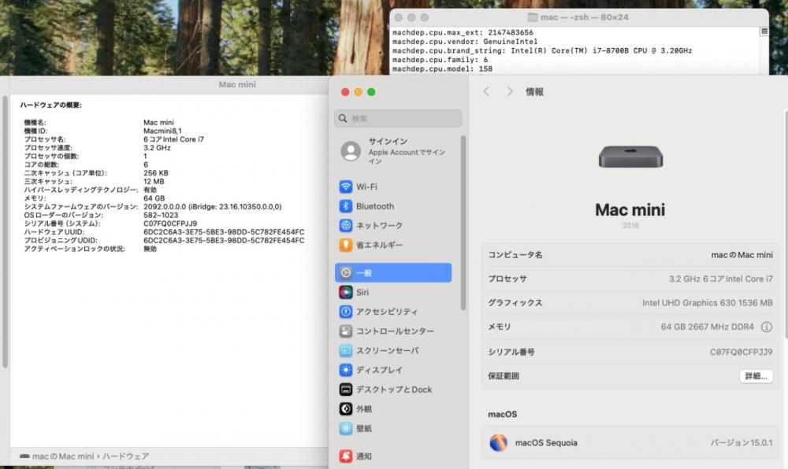Click the macOS Sequoia logo icon
Viewport: 788px width, 469px height.
498,443
